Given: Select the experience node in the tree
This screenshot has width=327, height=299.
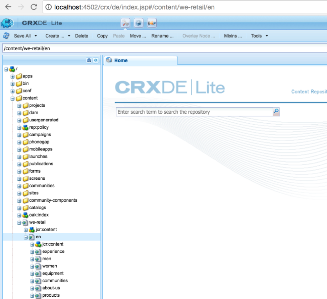Looking at the screenshot, I should pos(53,251).
